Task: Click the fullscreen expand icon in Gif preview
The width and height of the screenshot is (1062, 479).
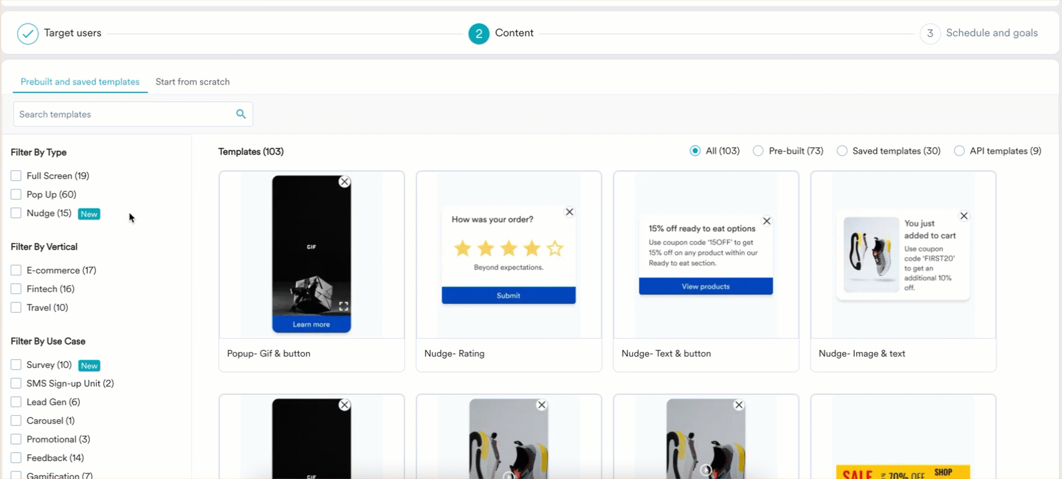Action: click(344, 307)
